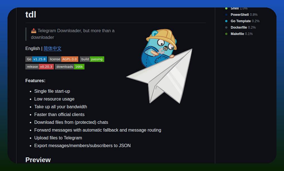Click 'Forward messages with automatic fallback' item
The width and height of the screenshot is (284, 171).
pyautogui.click(x=98, y=130)
